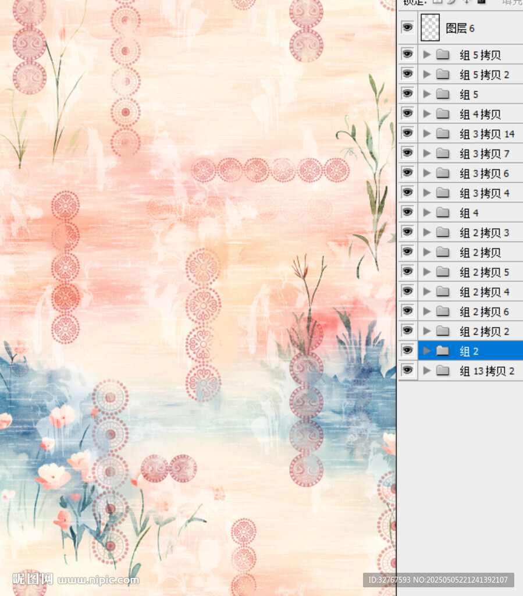Click the folder icon of 组 2 拷贝 3

[x=443, y=233]
